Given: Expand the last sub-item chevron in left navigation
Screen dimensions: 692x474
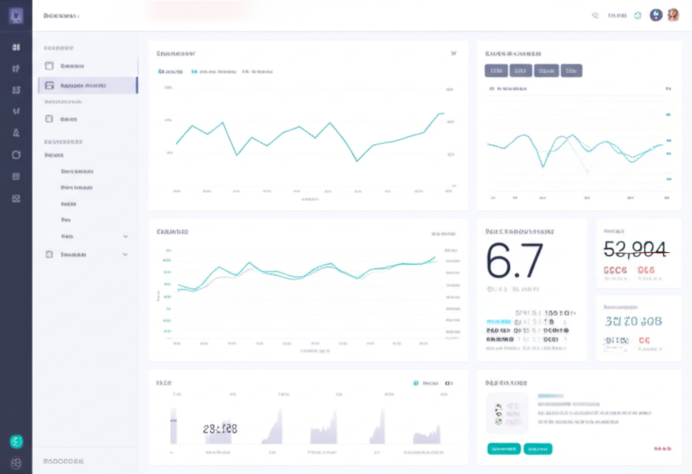Looking at the screenshot, I should [x=125, y=237].
